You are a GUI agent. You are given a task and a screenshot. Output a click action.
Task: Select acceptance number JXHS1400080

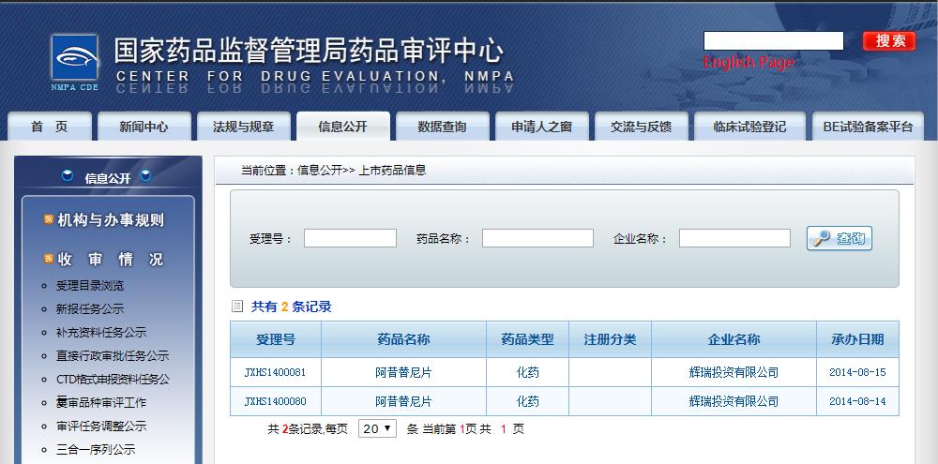[275, 400]
